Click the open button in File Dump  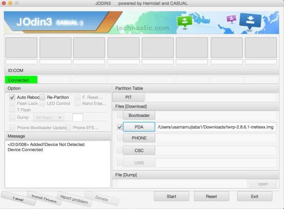[263, 184]
